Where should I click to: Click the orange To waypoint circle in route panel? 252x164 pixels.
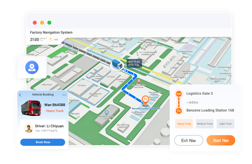pyautogui.click(x=179, y=111)
